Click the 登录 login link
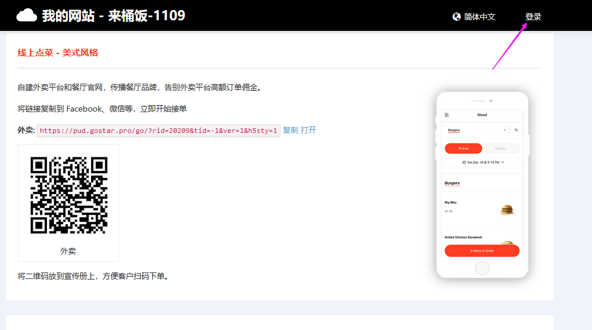 tap(533, 17)
